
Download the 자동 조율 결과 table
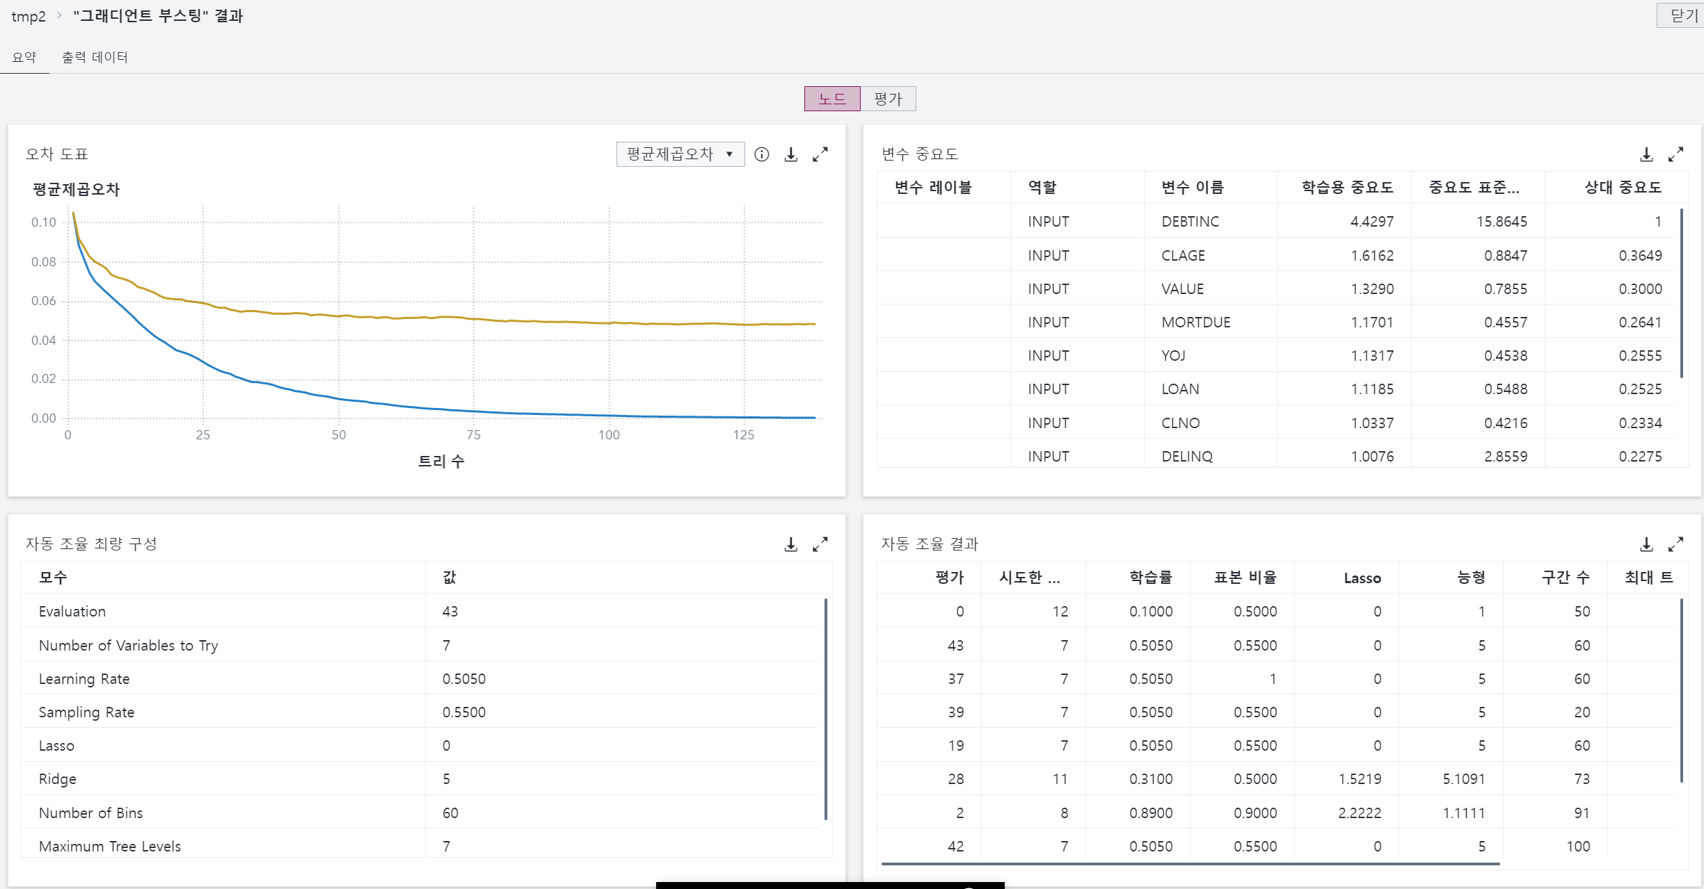pyautogui.click(x=1646, y=544)
